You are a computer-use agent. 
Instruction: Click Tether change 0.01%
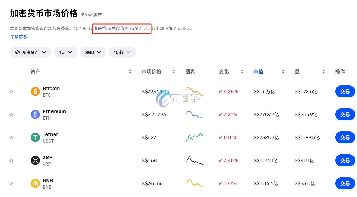[x=228, y=137]
